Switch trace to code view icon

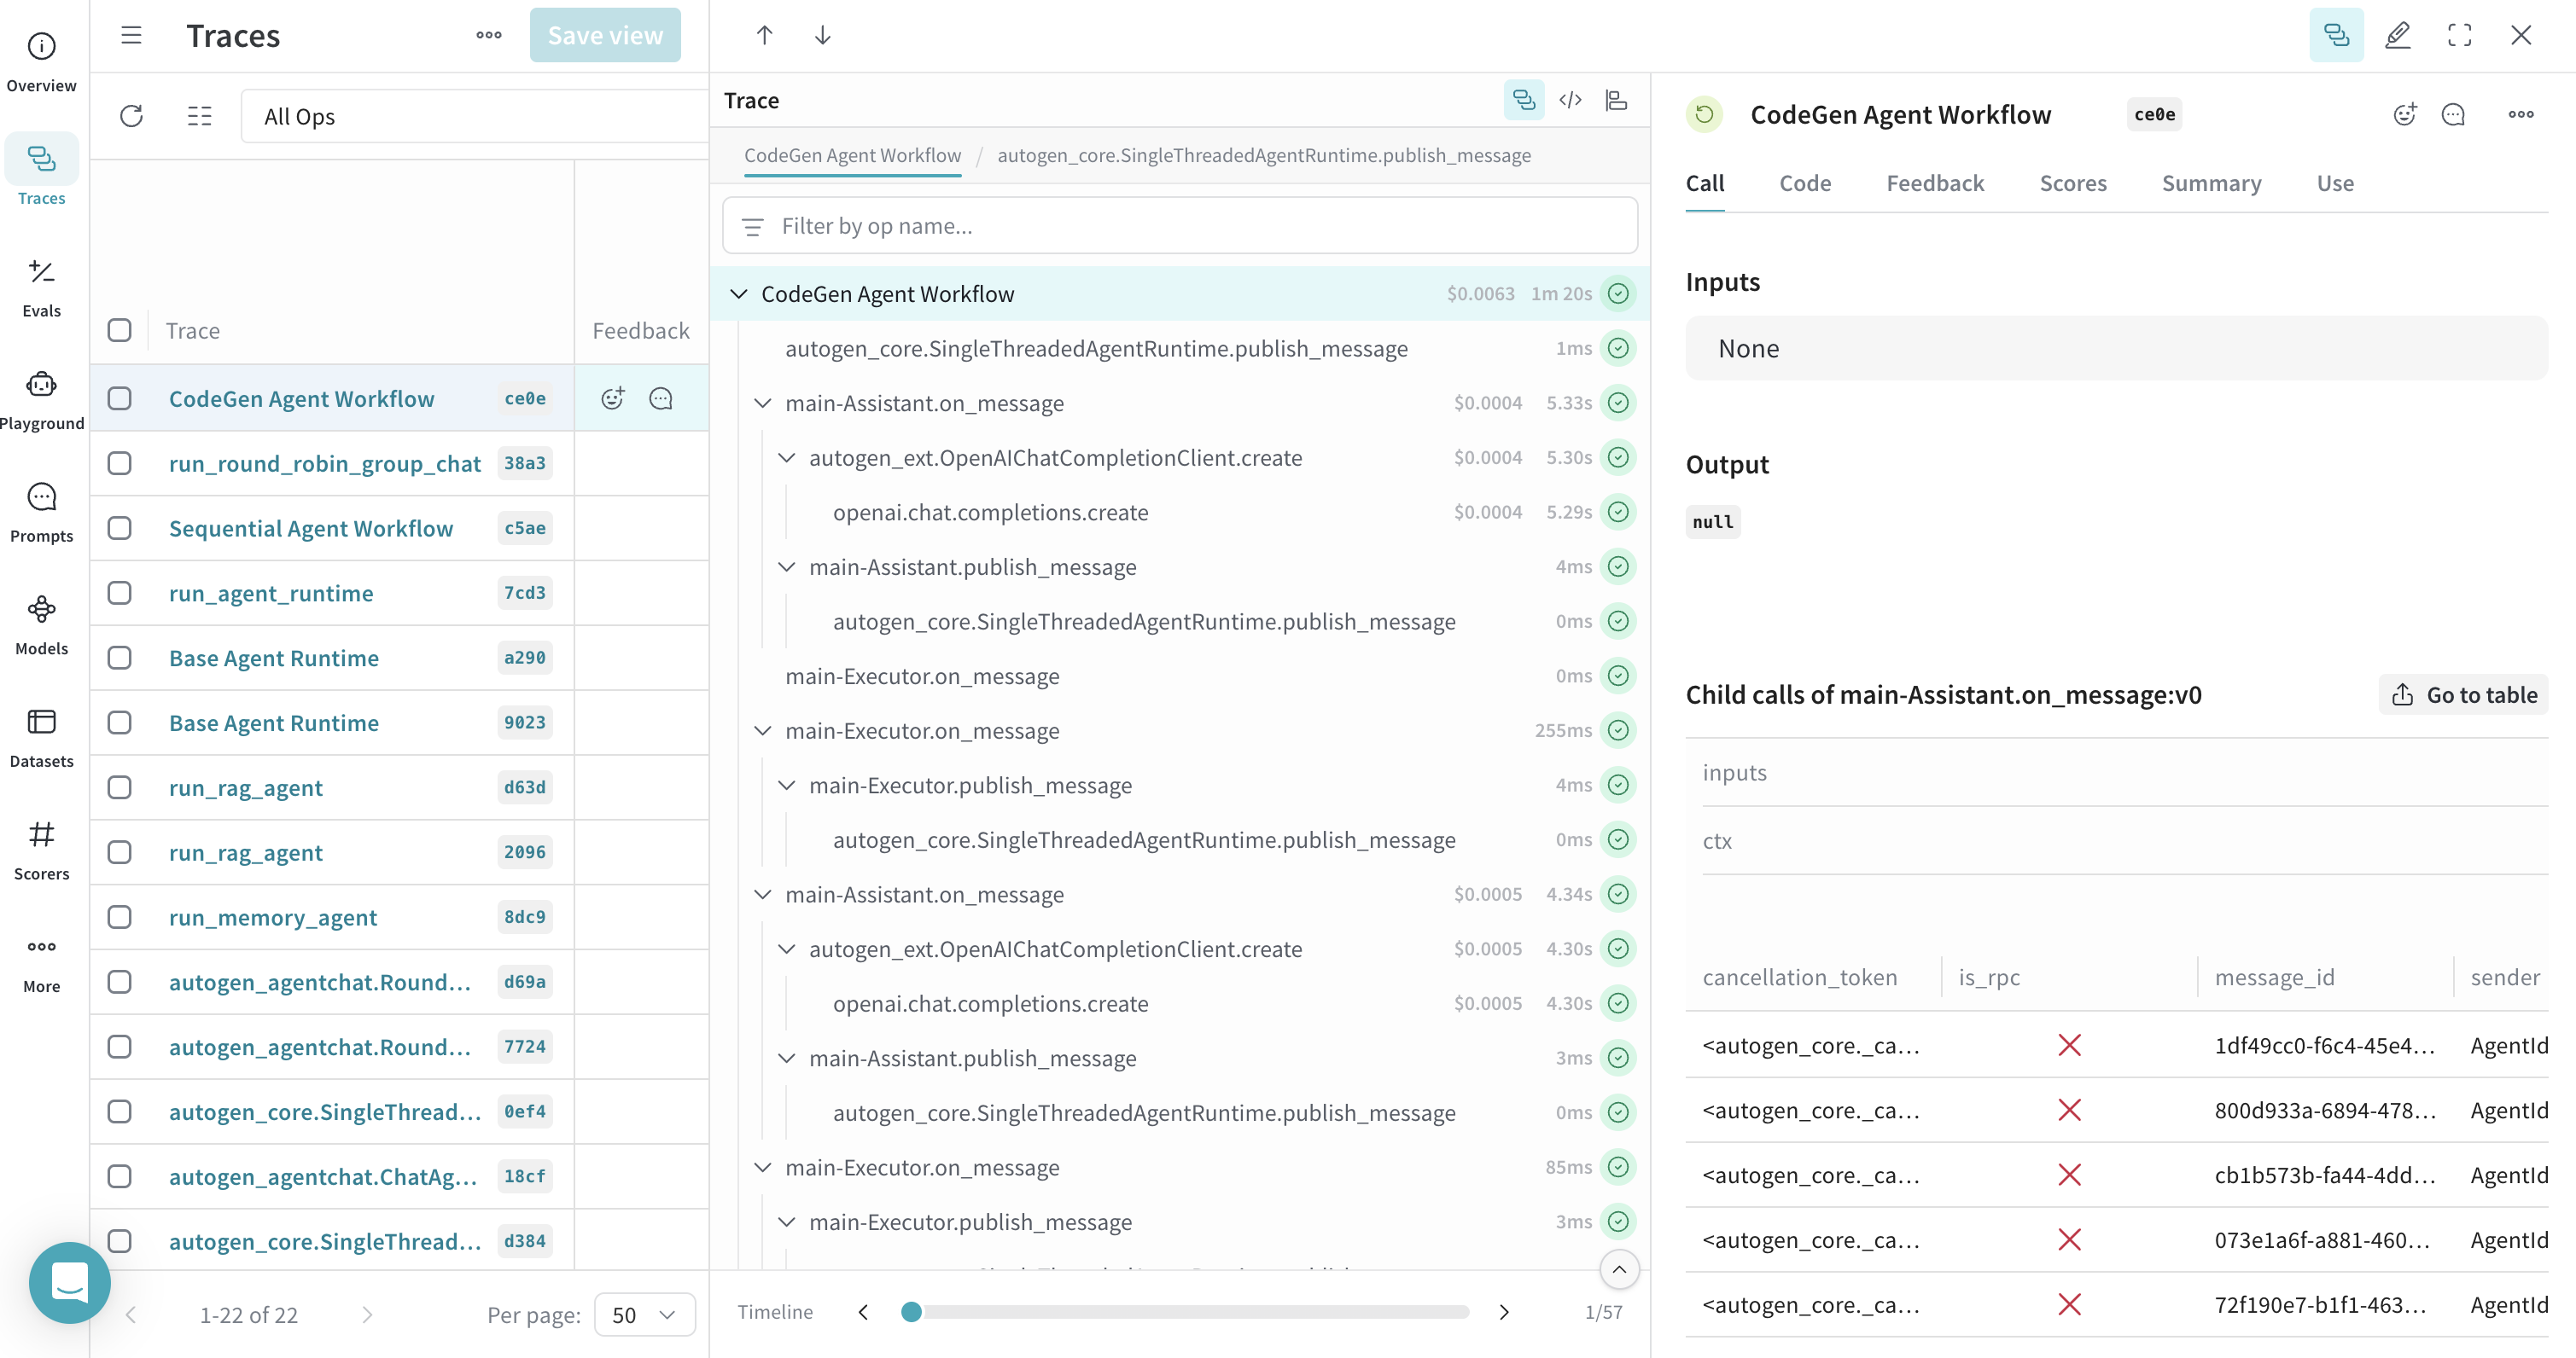click(x=1570, y=100)
